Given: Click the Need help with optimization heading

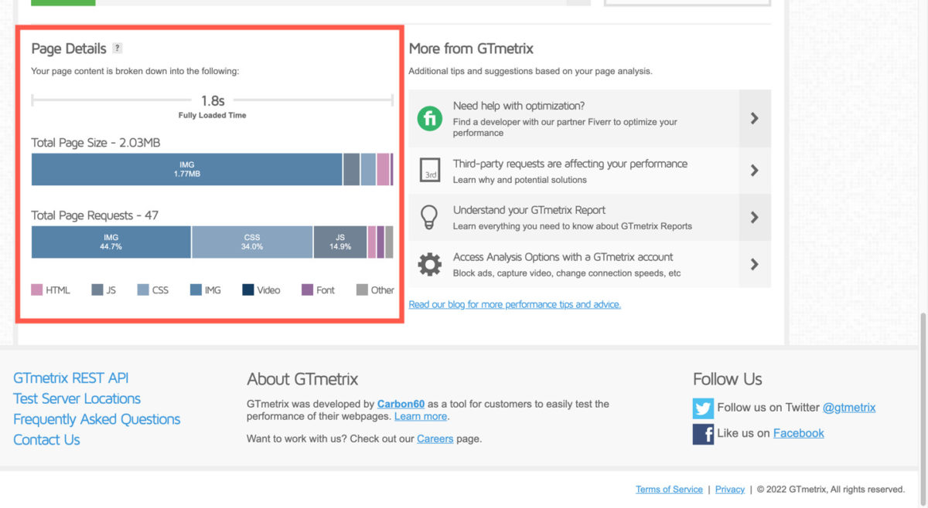Looking at the screenshot, I should (x=519, y=106).
